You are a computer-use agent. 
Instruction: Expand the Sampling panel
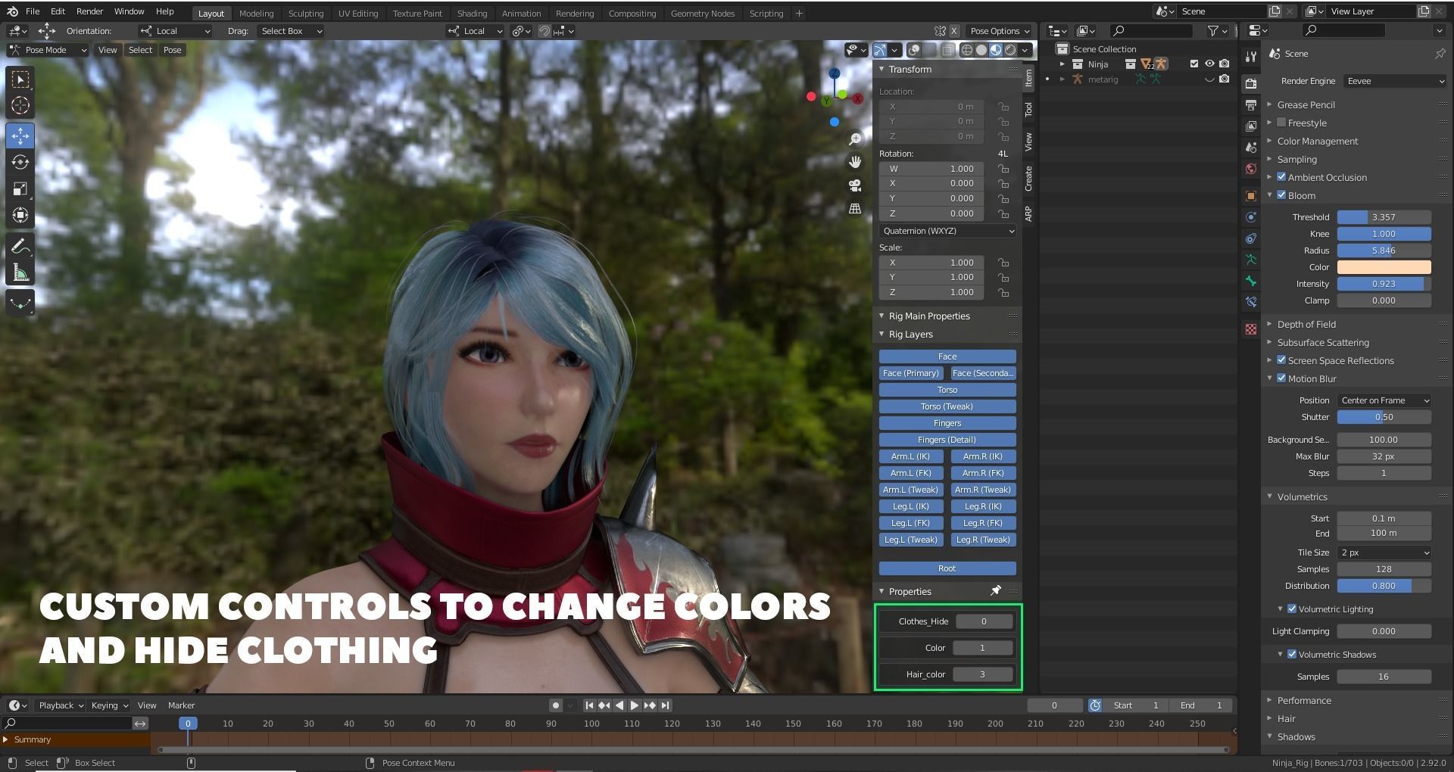(1296, 159)
